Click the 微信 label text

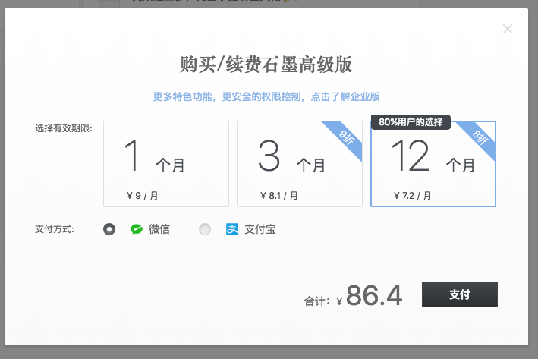click(x=159, y=228)
